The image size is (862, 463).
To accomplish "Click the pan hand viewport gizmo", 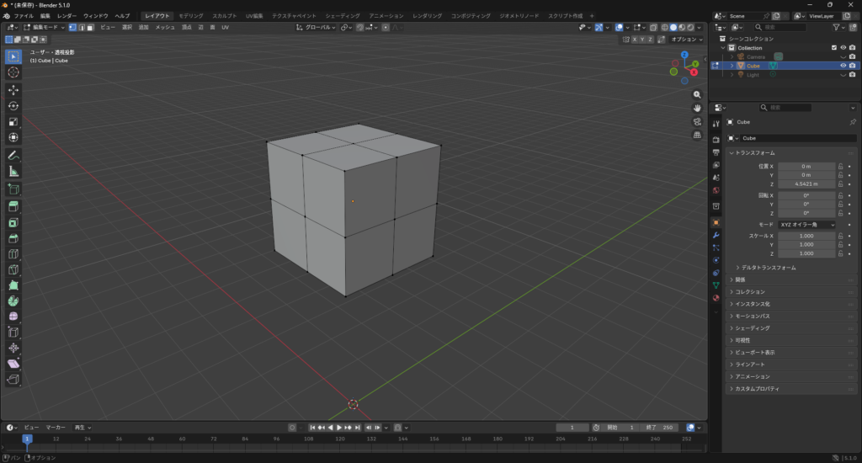I will [x=697, y=108].
